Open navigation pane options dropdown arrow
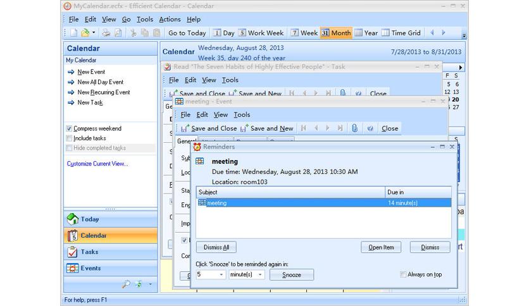 tap(151, 284)
